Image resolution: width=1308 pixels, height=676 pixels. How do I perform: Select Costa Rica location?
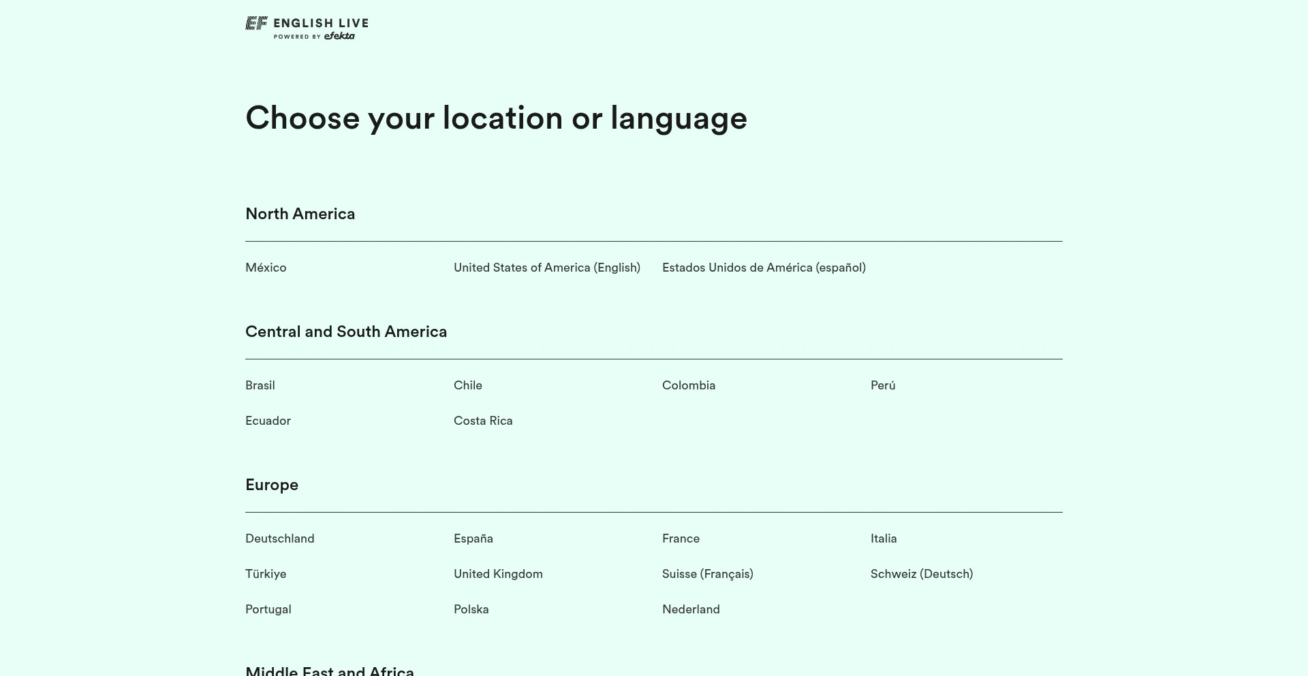pyautogui.click(x=483, y=421)
